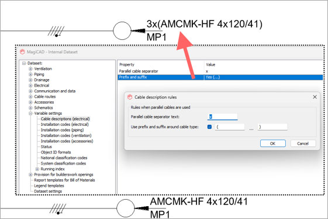The width and height of the screenshot is (328, 219).
Task: Click MagiCAD logo in Internal Dataset titlebar
Action: coord(22,52)
